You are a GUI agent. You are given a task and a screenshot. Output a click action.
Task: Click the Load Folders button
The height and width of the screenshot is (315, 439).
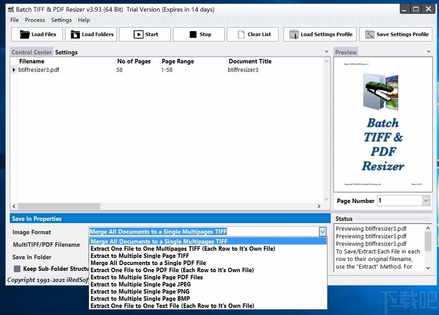(91, 34)
